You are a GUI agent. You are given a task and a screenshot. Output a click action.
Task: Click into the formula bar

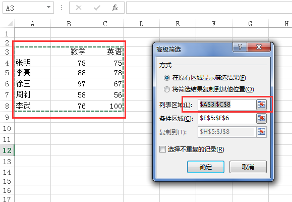point(209,8)
